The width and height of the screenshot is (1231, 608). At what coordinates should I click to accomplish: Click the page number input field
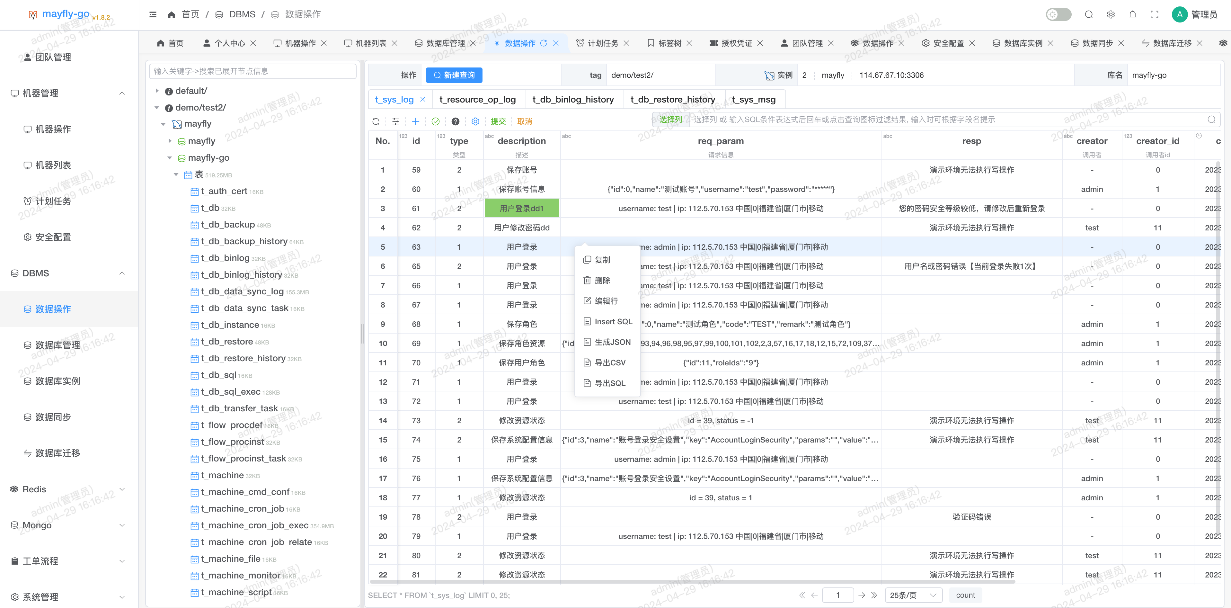tap(838, 595)
